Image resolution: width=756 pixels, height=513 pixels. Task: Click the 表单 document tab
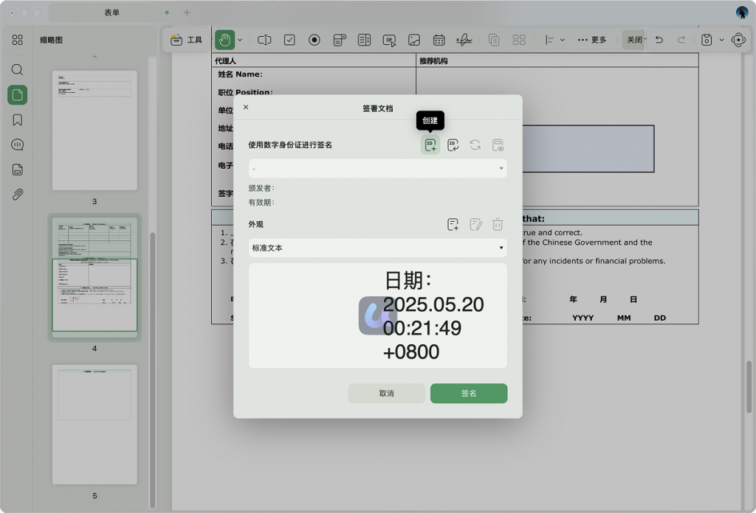coord(112,13)
